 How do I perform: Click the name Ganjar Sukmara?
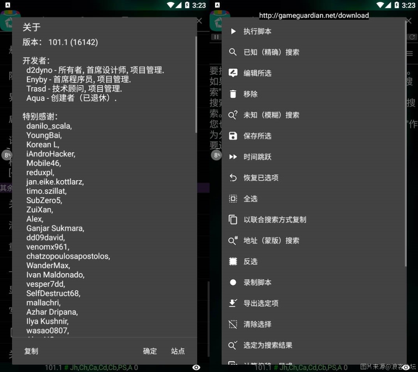(55, 228)
